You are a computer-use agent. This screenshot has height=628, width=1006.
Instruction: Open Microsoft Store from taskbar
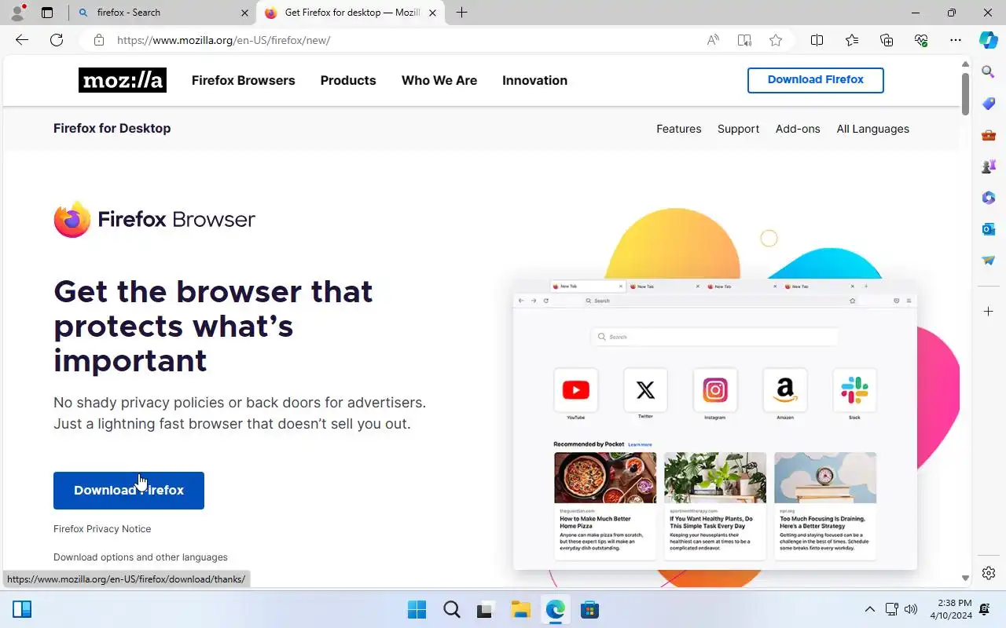(589, 609)
